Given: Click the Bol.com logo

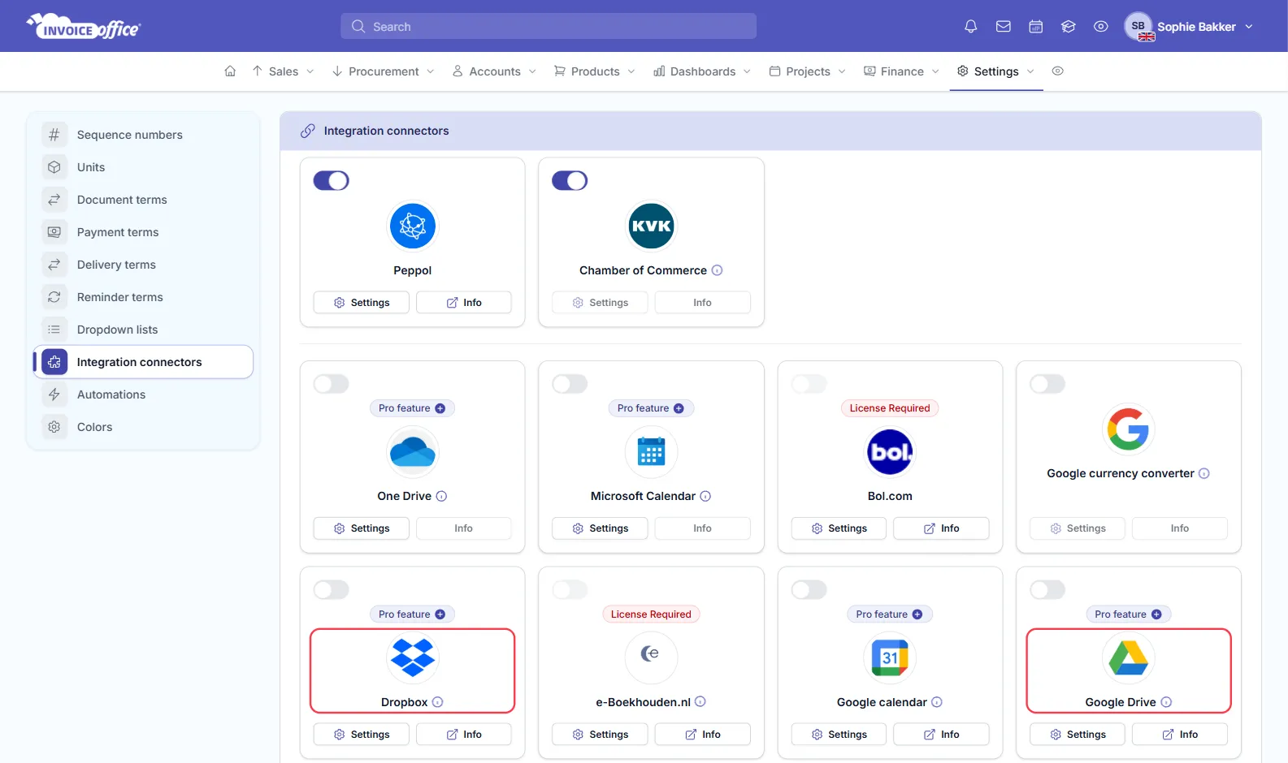Looking at the screenshot, I should click(890, 451).
